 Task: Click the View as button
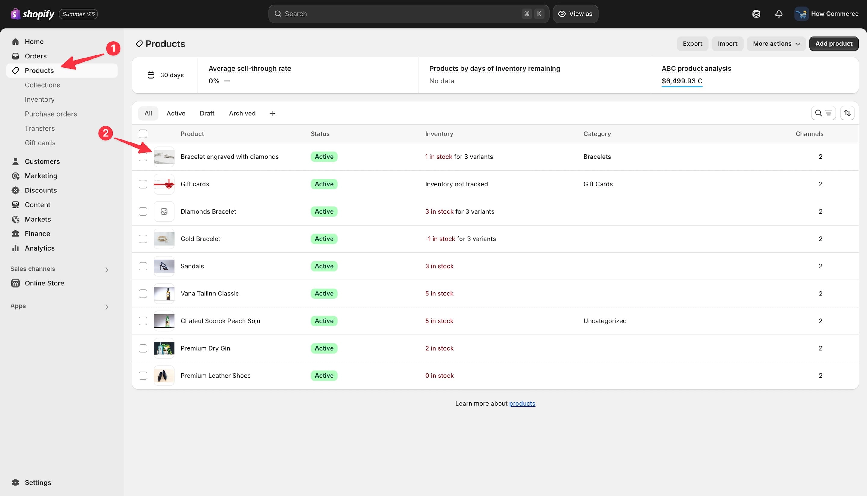point(575,14)
